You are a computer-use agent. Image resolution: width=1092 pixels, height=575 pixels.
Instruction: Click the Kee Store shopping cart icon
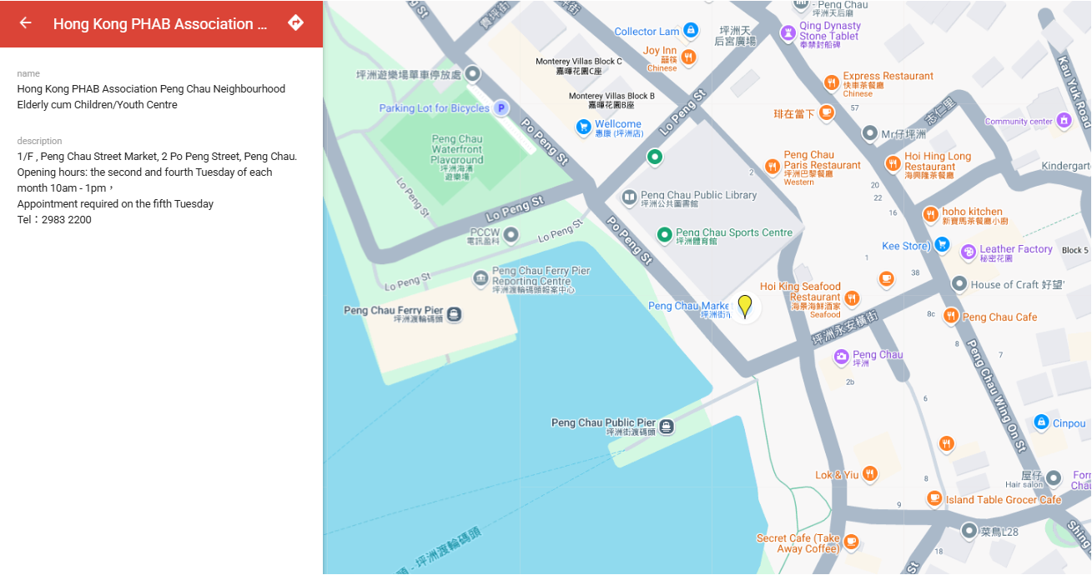tap(942, 244)
